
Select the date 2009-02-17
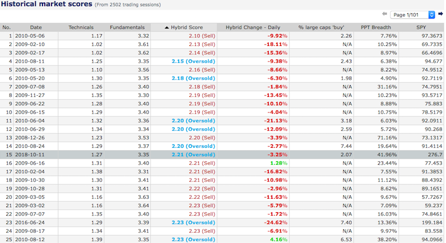pos(30,53)
